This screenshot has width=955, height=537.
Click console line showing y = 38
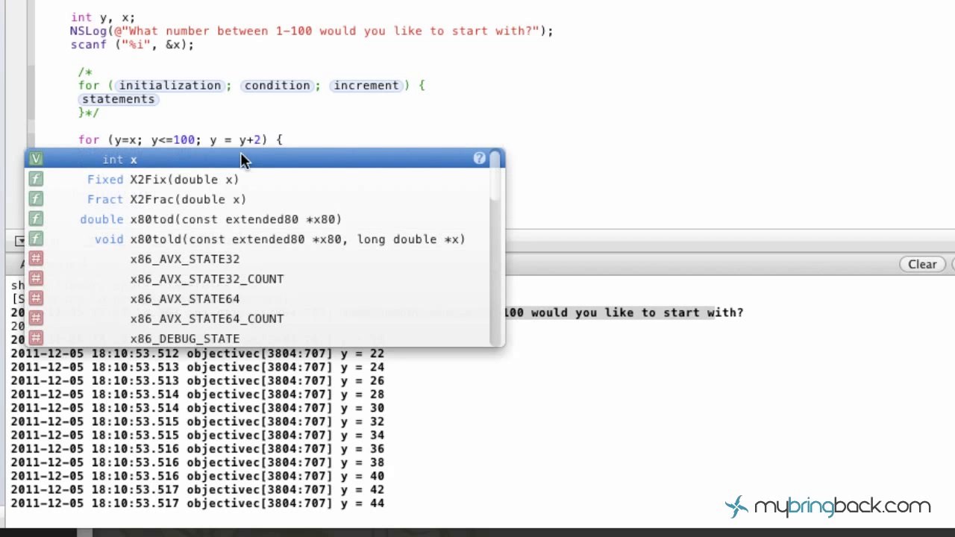pyautogui.click(x=198, y=462)
